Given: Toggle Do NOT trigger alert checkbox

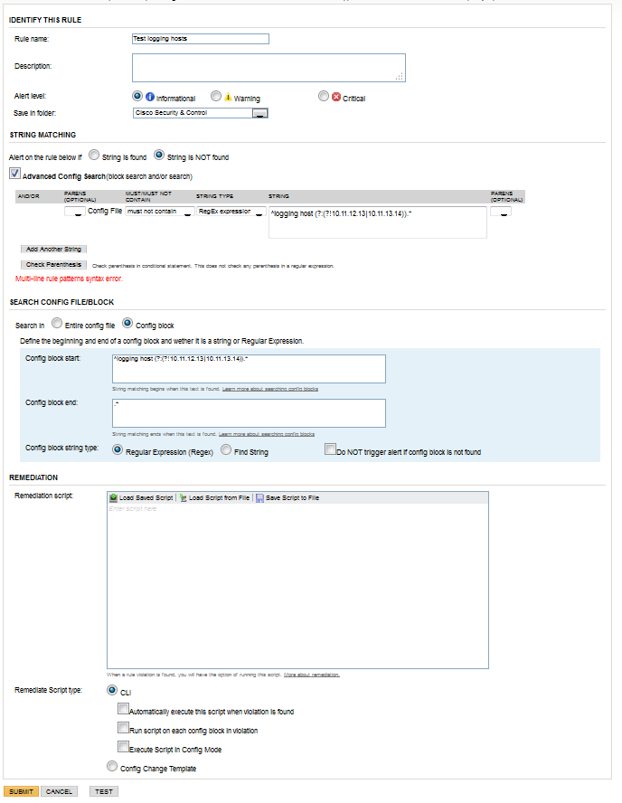Looking at the screenshot, I should coord(330,449).
